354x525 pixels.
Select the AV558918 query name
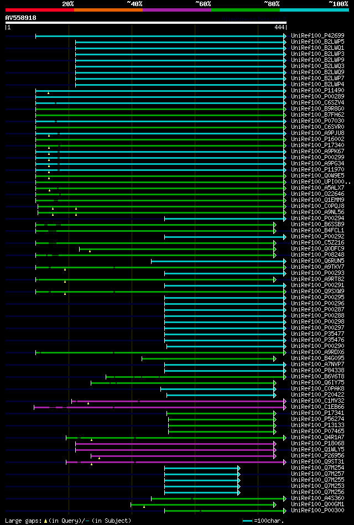coord(21,18)
